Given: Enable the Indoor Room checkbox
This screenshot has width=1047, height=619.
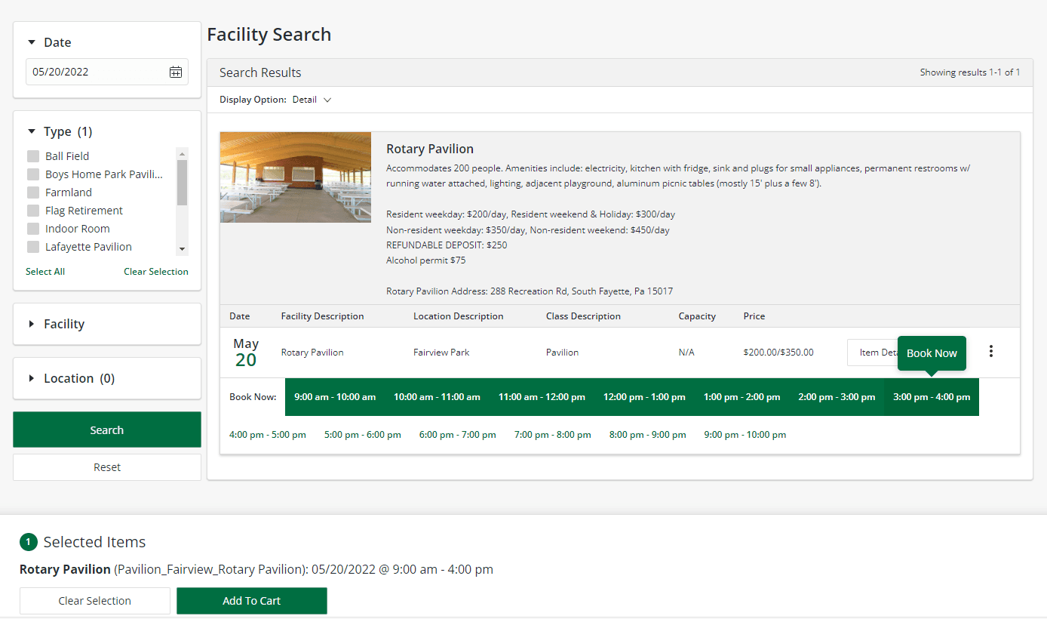Looking at the screenshot, I should click(33, 229).
